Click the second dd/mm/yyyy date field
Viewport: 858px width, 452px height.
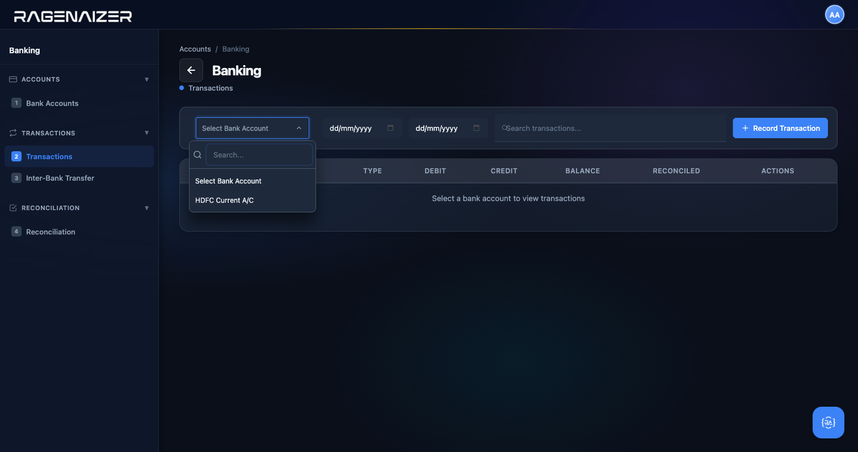448,128
